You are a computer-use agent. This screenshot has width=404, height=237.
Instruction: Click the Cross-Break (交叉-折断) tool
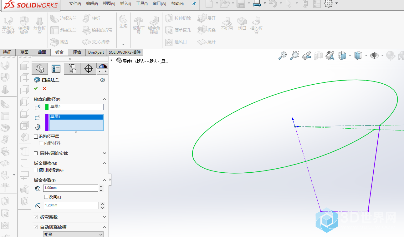(96, 42)
